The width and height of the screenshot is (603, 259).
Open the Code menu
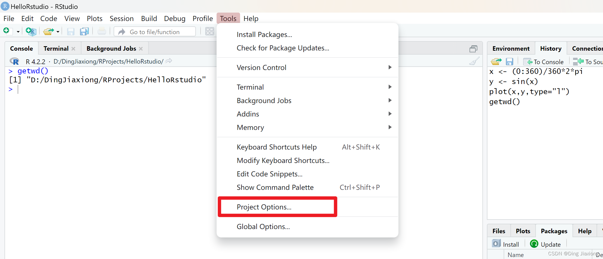coord(49,18)
